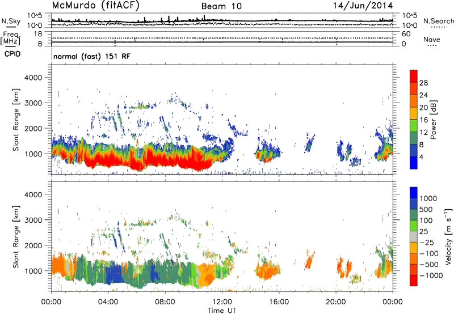Viewport: 454px width, 314px height.
Task: Select the 500 label on velocity colorbar
Action: click(426, 210)
